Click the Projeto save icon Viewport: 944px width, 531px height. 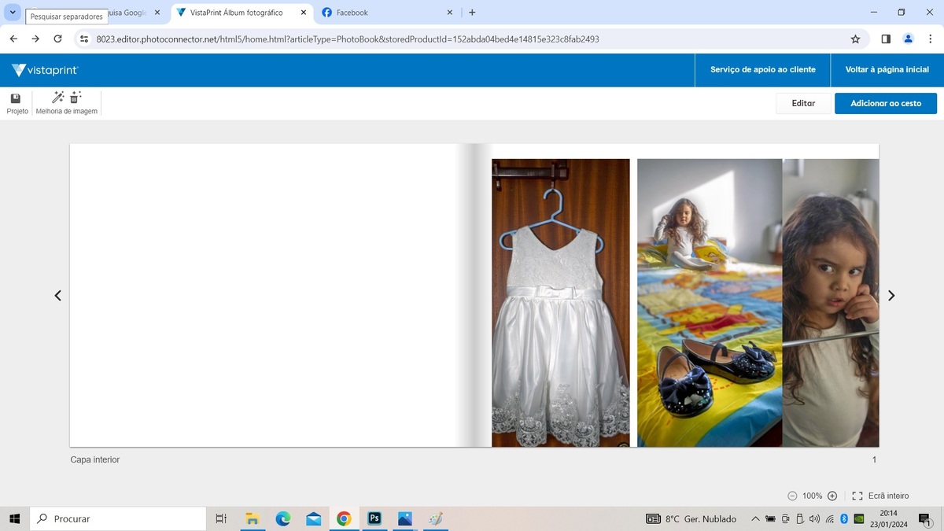pos(16,98)
